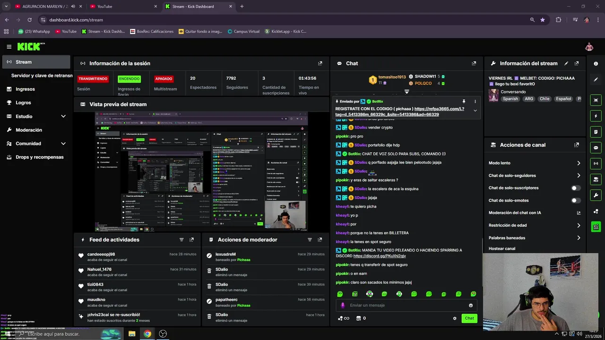
Task: Open the BoxRec: Calificaciones bookmark
Action: 152,32
